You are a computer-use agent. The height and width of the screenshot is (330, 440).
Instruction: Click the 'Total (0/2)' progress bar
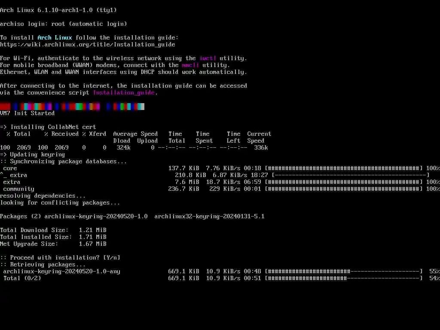tap(344, 278)
